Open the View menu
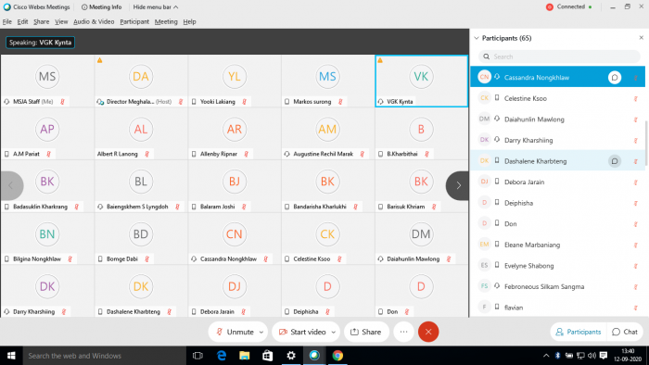The width and height of the screenshot is (649, 365). pos(61,21)
